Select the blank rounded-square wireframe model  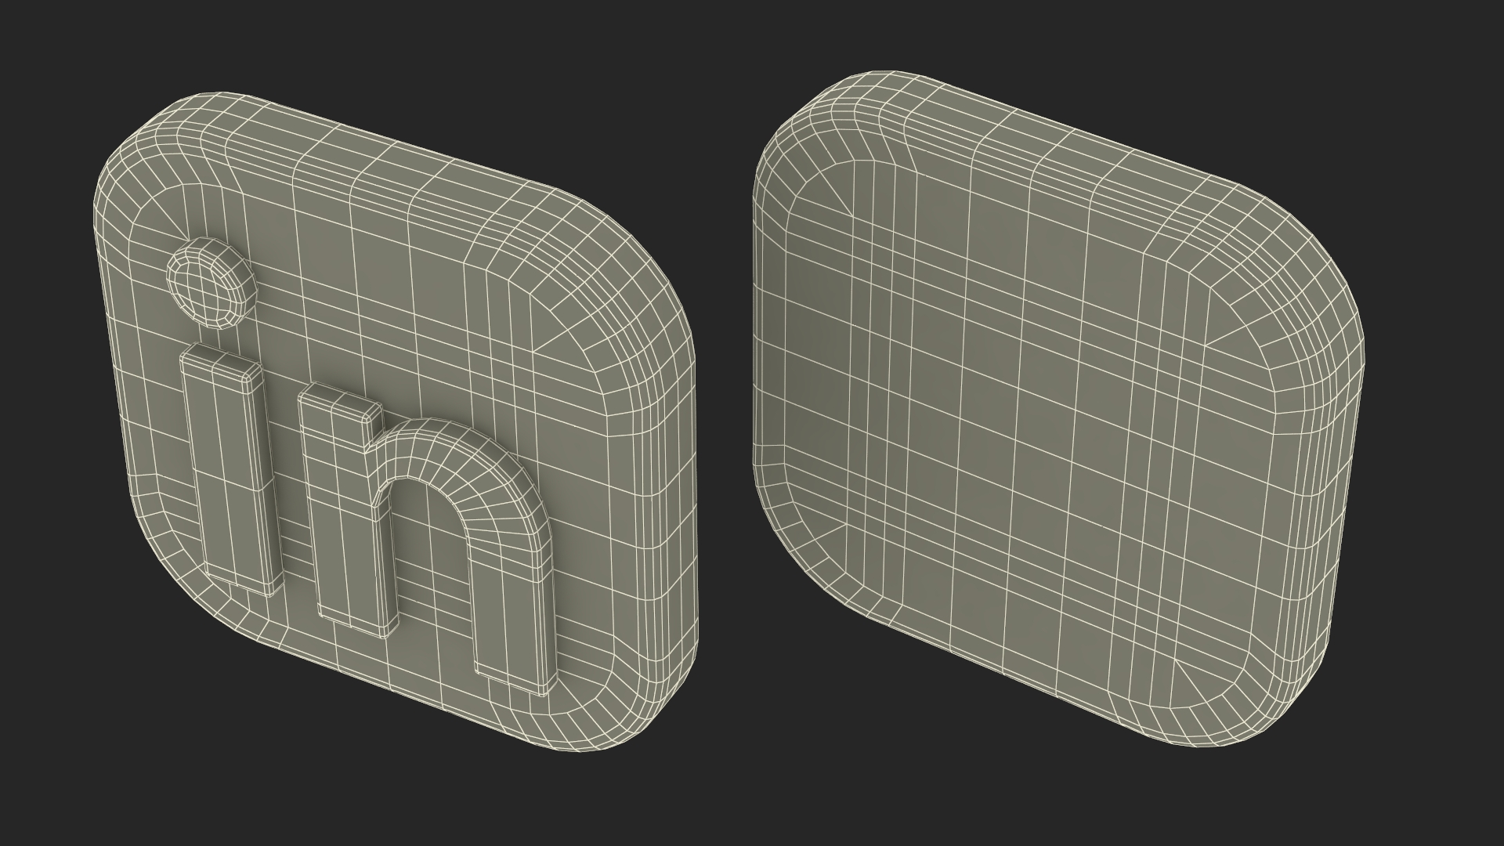1058,407
